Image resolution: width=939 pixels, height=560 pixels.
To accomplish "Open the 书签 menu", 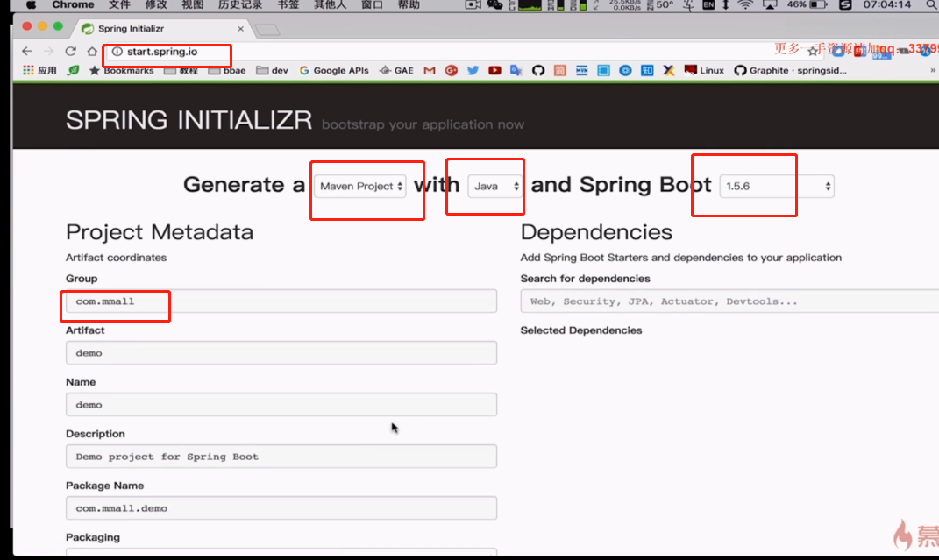I will [x=288, y=4].
